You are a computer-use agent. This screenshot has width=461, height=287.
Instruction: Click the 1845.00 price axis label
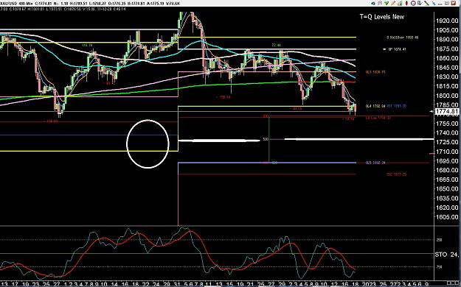click(x=446, y=68)
